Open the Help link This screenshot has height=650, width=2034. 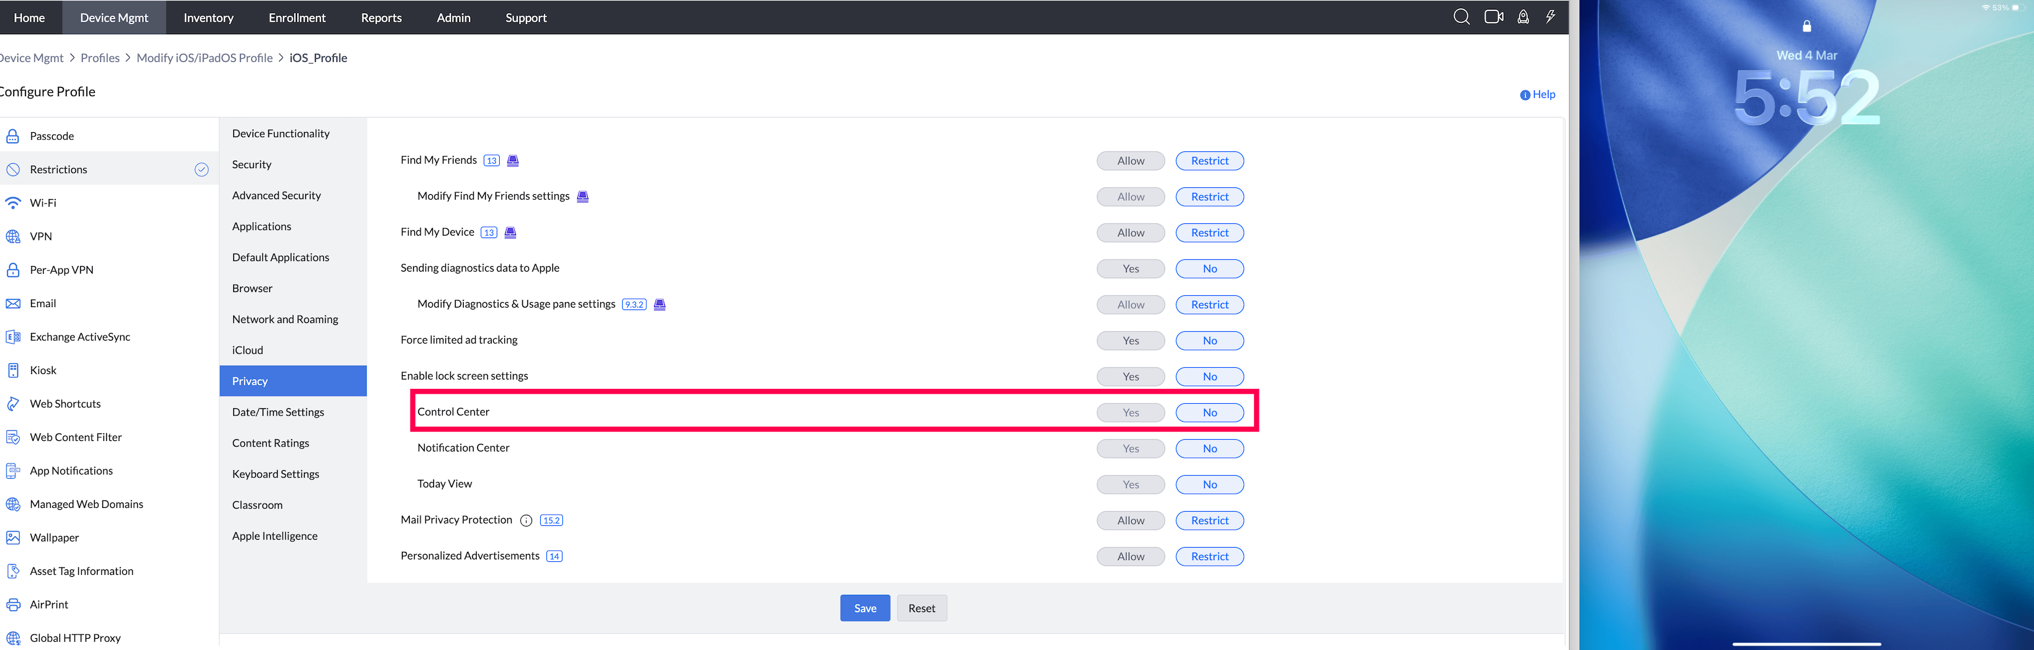(x=1537, y=94)
